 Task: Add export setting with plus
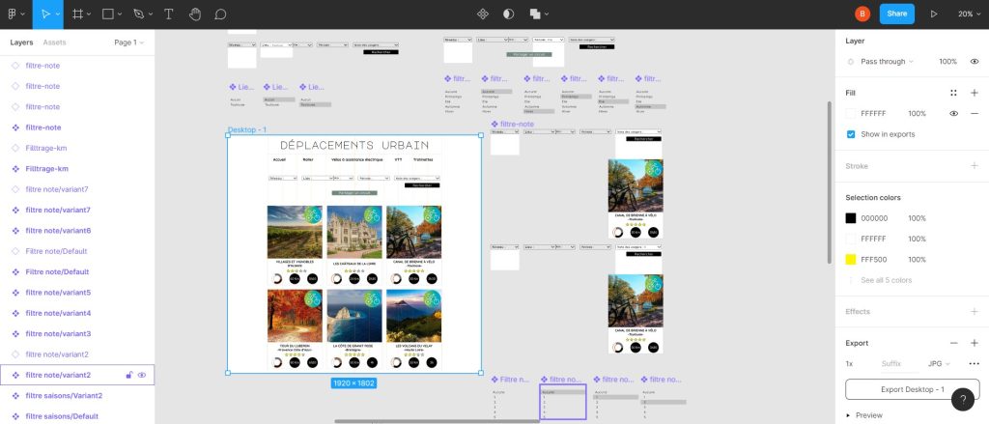[975, 343]
